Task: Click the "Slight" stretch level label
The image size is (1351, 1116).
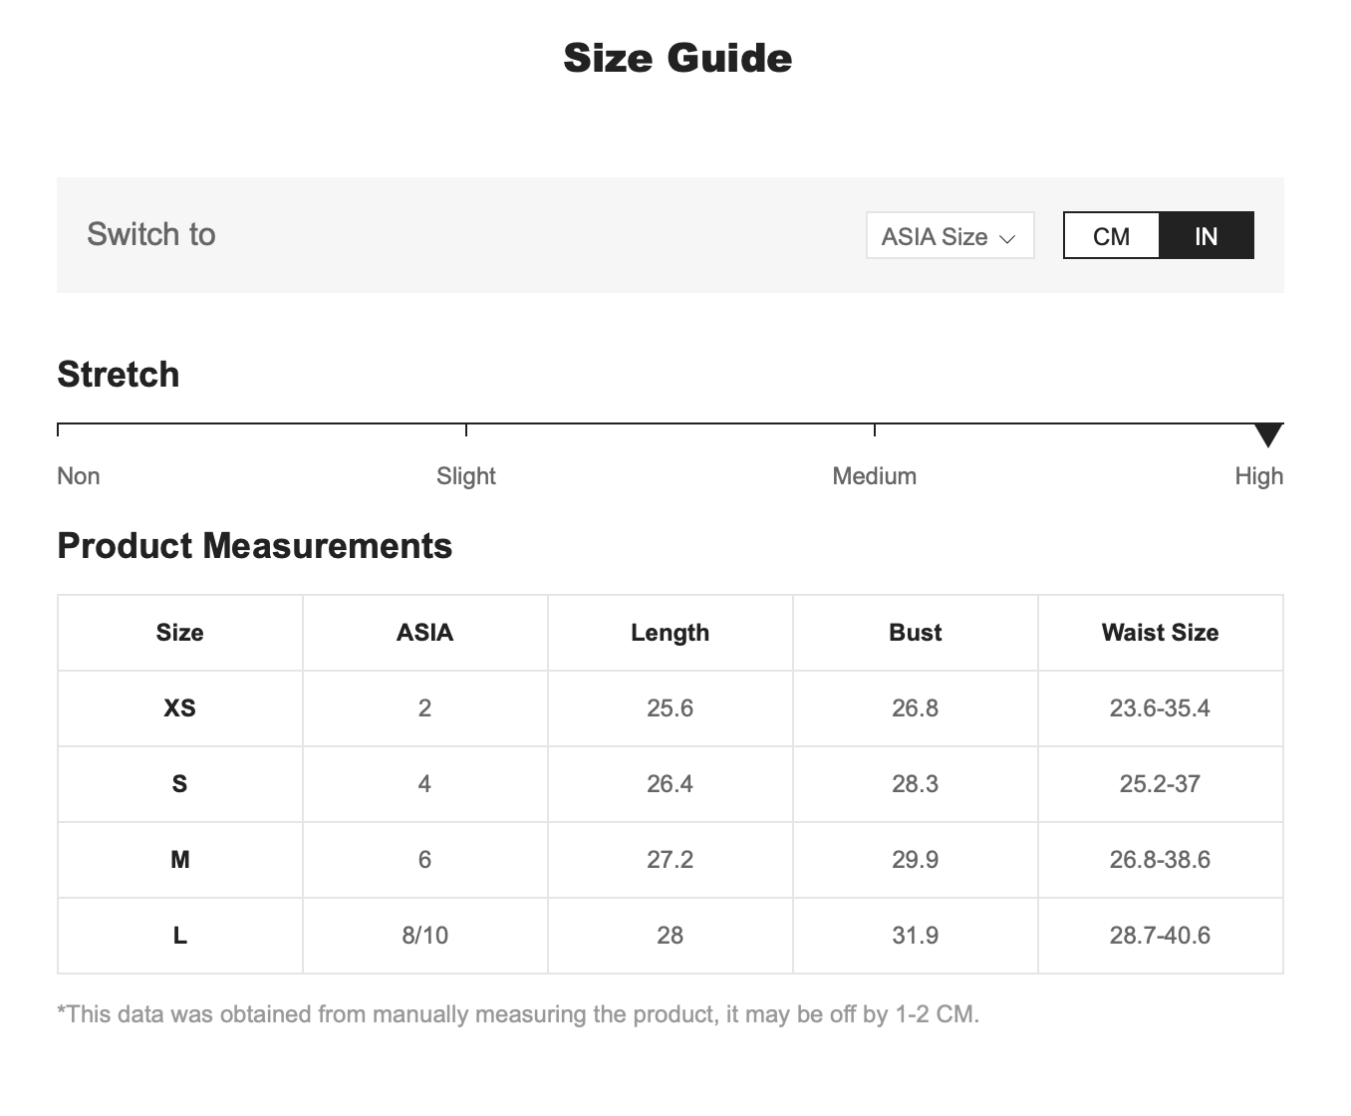Action: (x=466, y=476)
